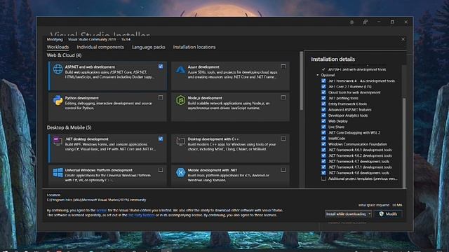449x252 pixels.
Task: Click the ASP.NET and web development tools item
Action: pyautogui.click(x=357, y=69)
